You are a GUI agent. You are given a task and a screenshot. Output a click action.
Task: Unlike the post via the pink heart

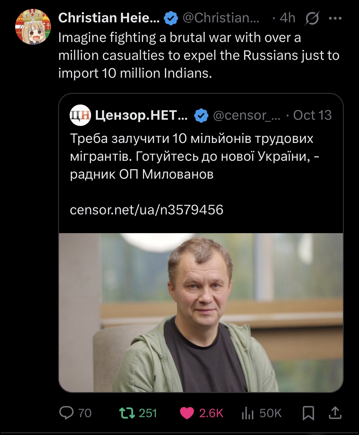tap(187, 413)
